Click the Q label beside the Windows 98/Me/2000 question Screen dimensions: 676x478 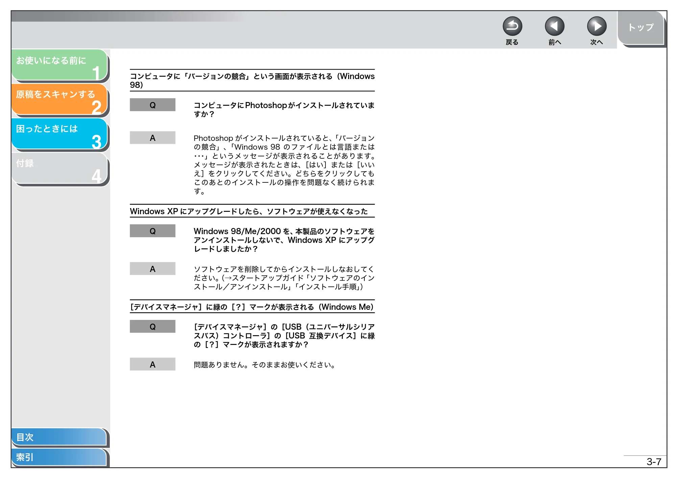(x=152, y=231)
